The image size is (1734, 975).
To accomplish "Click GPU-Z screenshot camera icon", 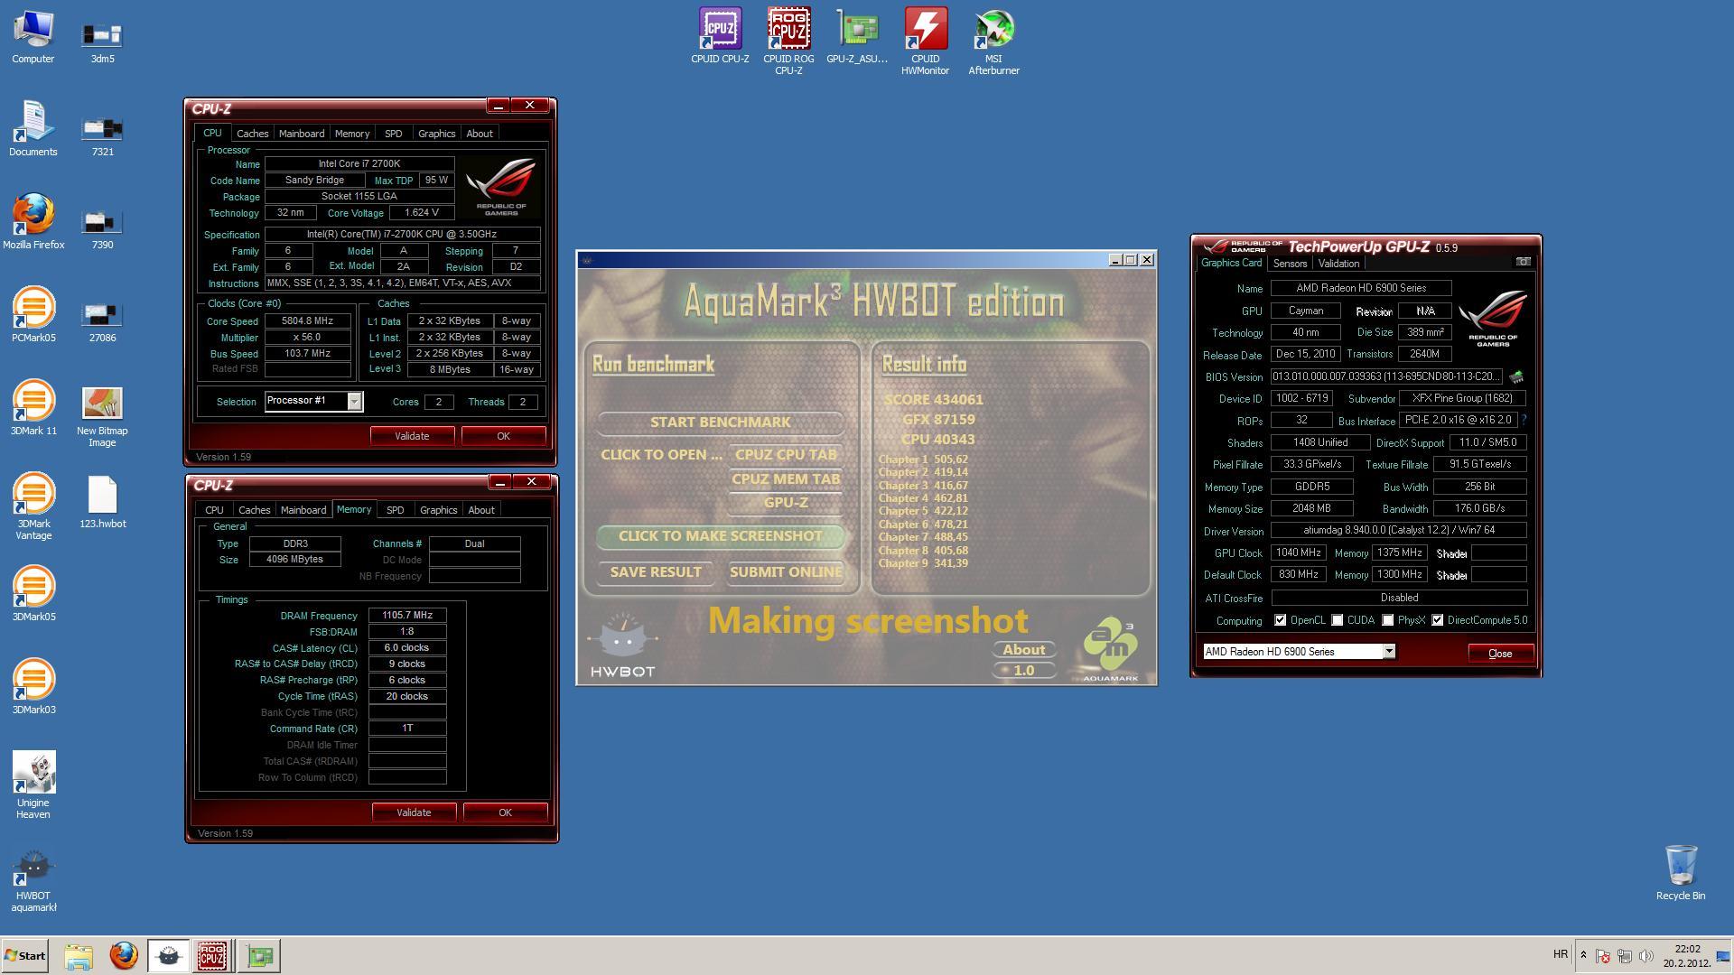I will [1524, 262].
